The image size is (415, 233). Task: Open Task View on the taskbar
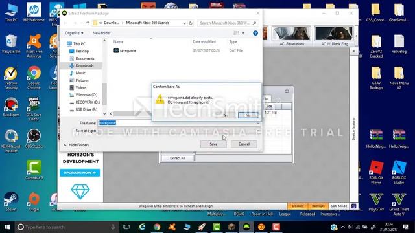126,227
